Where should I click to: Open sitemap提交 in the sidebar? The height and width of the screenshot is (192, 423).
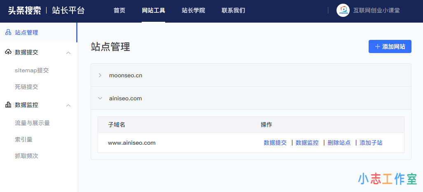pyautogui.click(x=32, y=71)
